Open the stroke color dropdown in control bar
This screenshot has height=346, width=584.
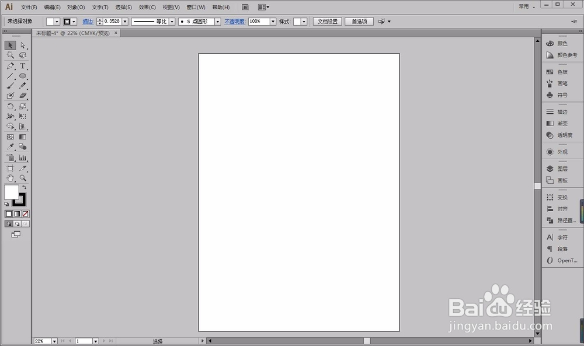pyautogui.click(x=74, y=22)
